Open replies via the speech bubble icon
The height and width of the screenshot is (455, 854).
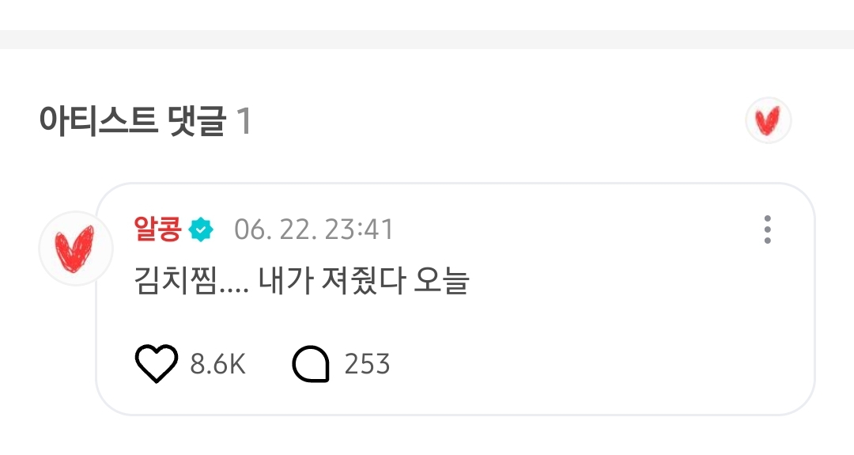pyautogui.click(x=311, y=363)
